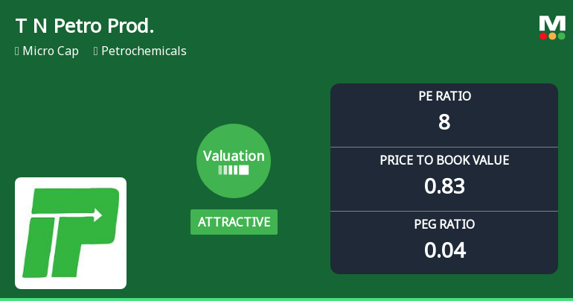This screenshot has width=573, height=301.
Task: Select the ATTRACTIVE badge
Action: pyautogui.click(x=234, y=222)
